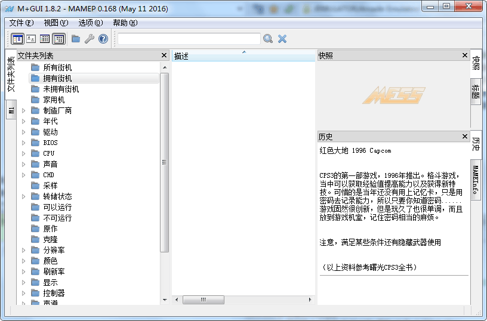Click the CPU folder icon
487x321 pixels.
(35, 153)
